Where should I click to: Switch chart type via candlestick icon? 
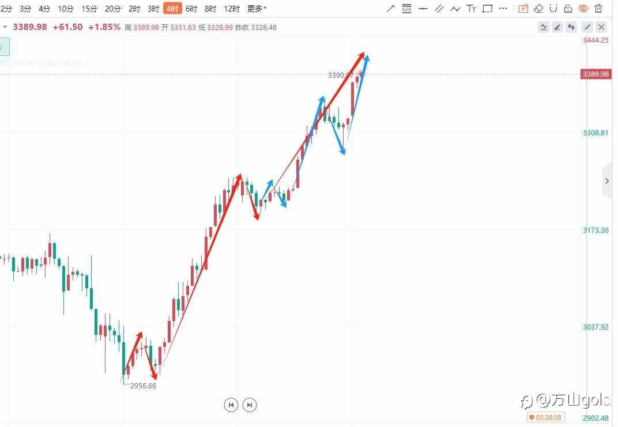[571, 27]
